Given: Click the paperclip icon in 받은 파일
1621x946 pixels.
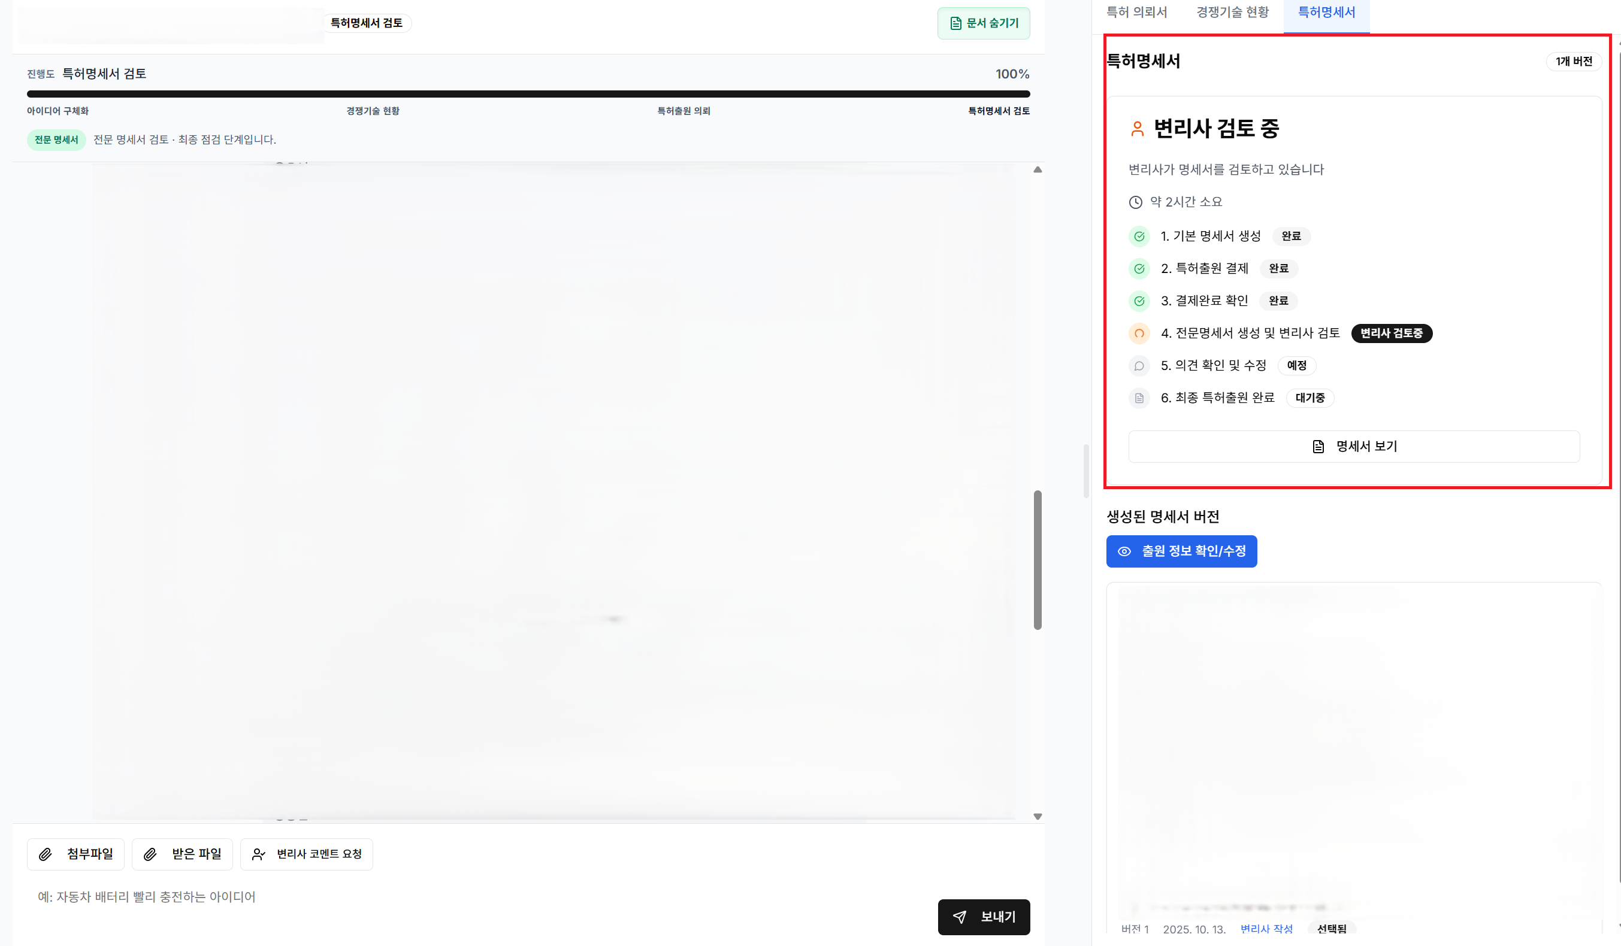Looking at the screenshot, I should [149, 854].
